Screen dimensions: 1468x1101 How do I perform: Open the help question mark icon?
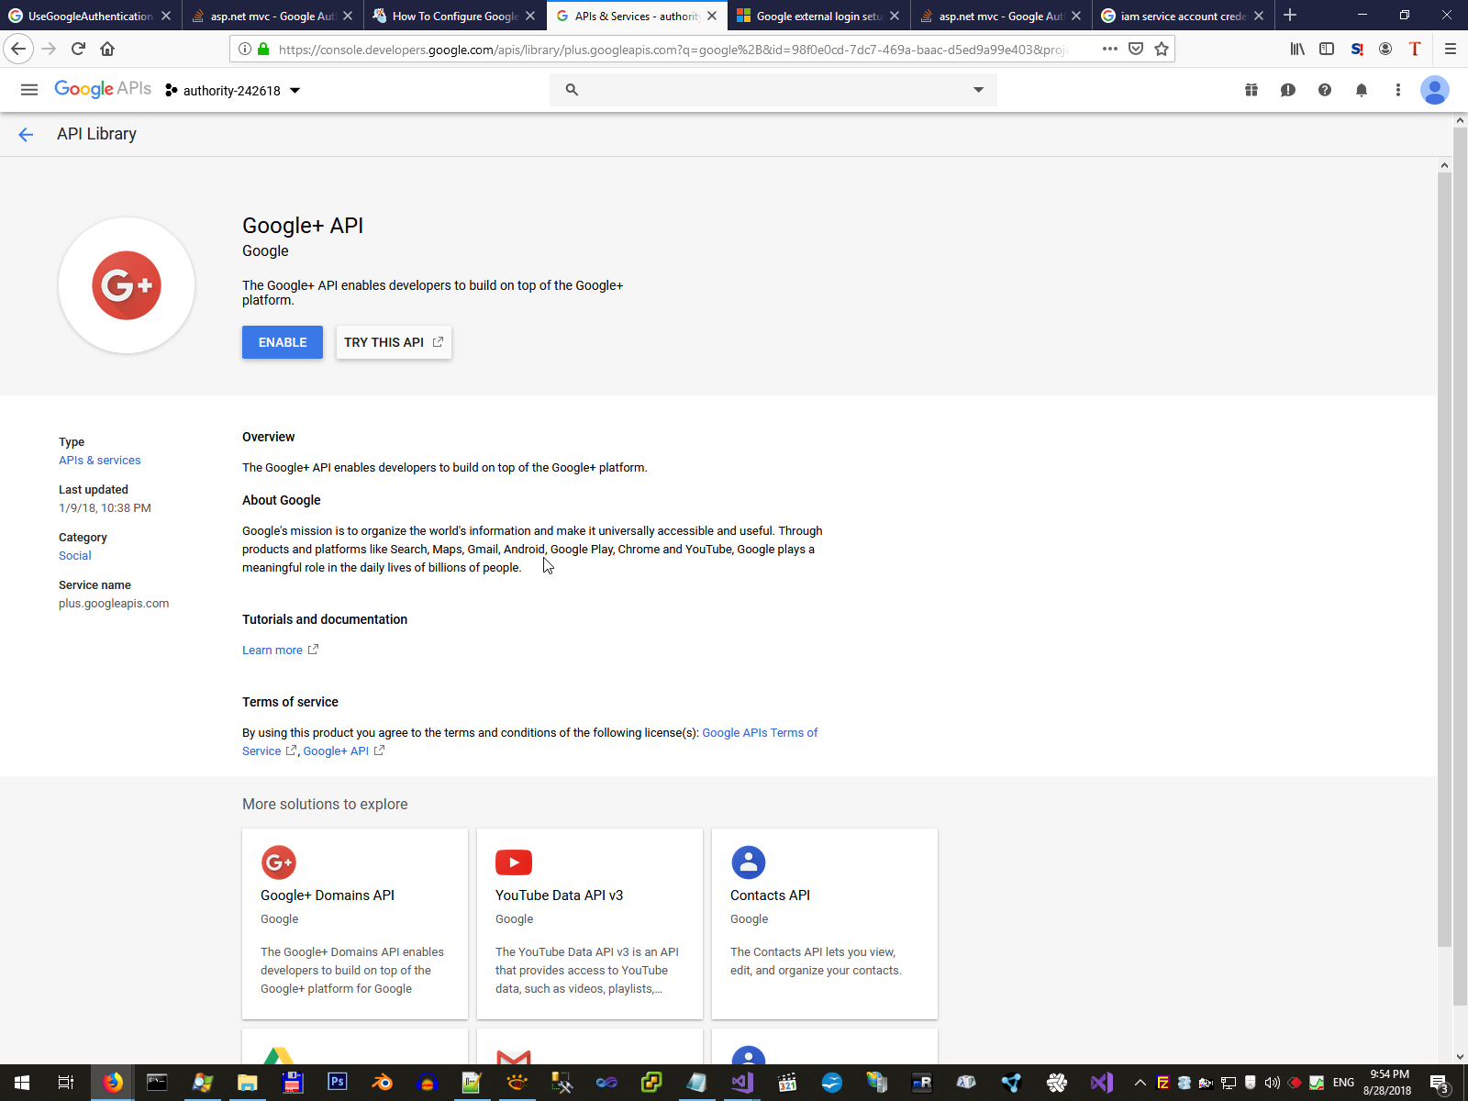tap(1325, 90)
